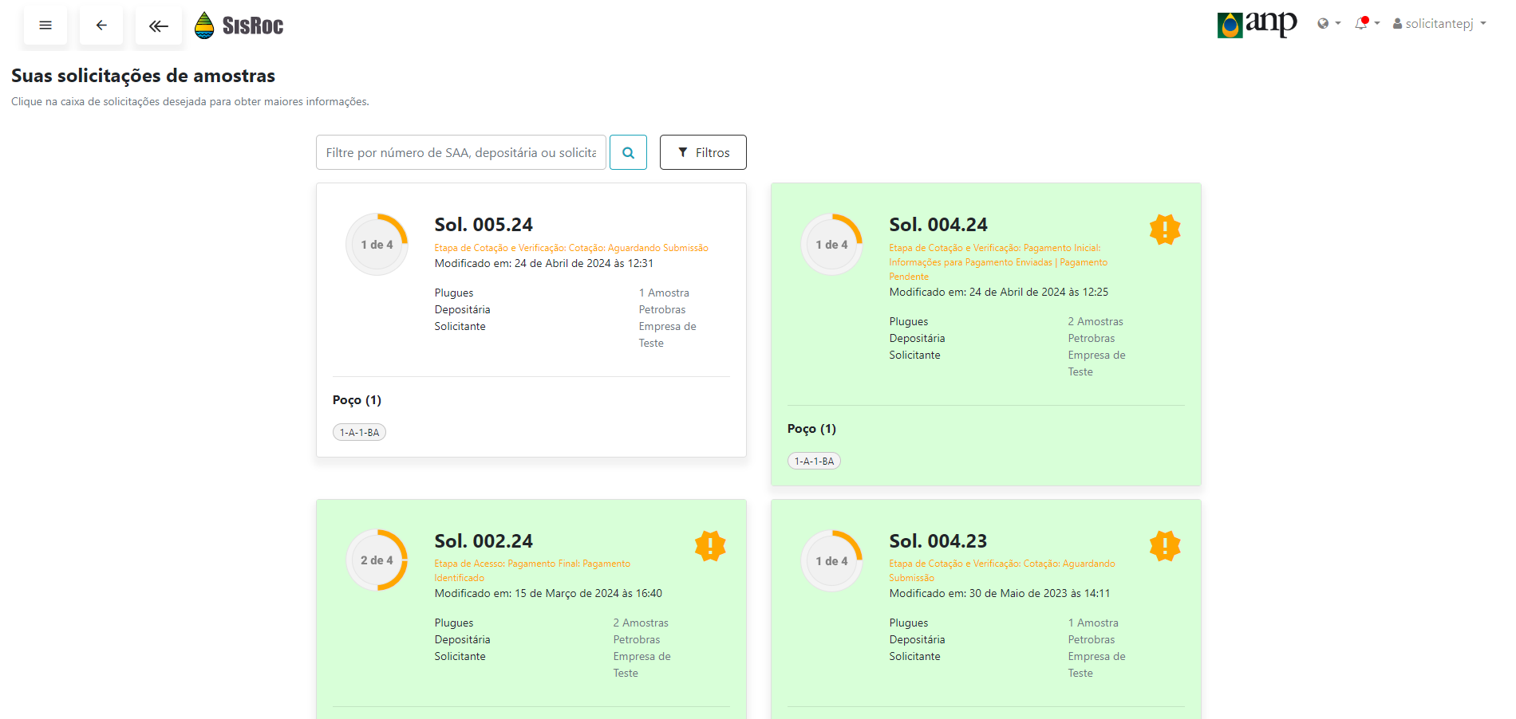
Task: Click the 1-A-1-BA well tag in Sol. 005.24
Action: click(359, 432)
